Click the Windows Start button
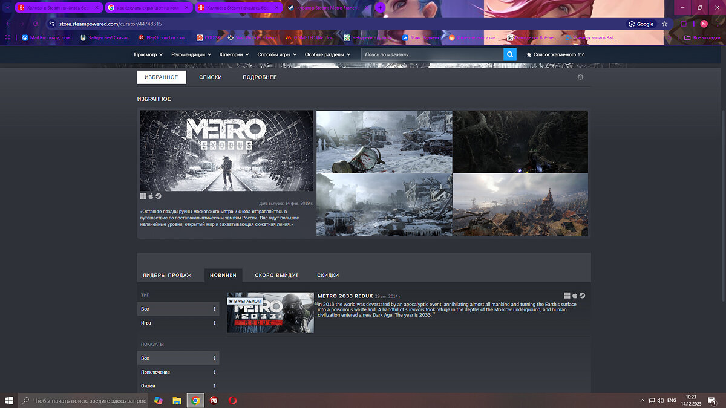Screen dimensions: 726x408 pyautogui.click(x=9, y=400)
